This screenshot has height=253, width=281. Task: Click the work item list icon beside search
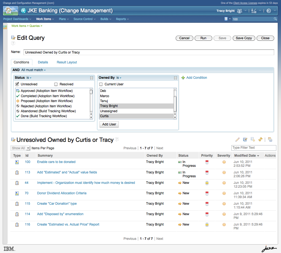tap(226, 19)
